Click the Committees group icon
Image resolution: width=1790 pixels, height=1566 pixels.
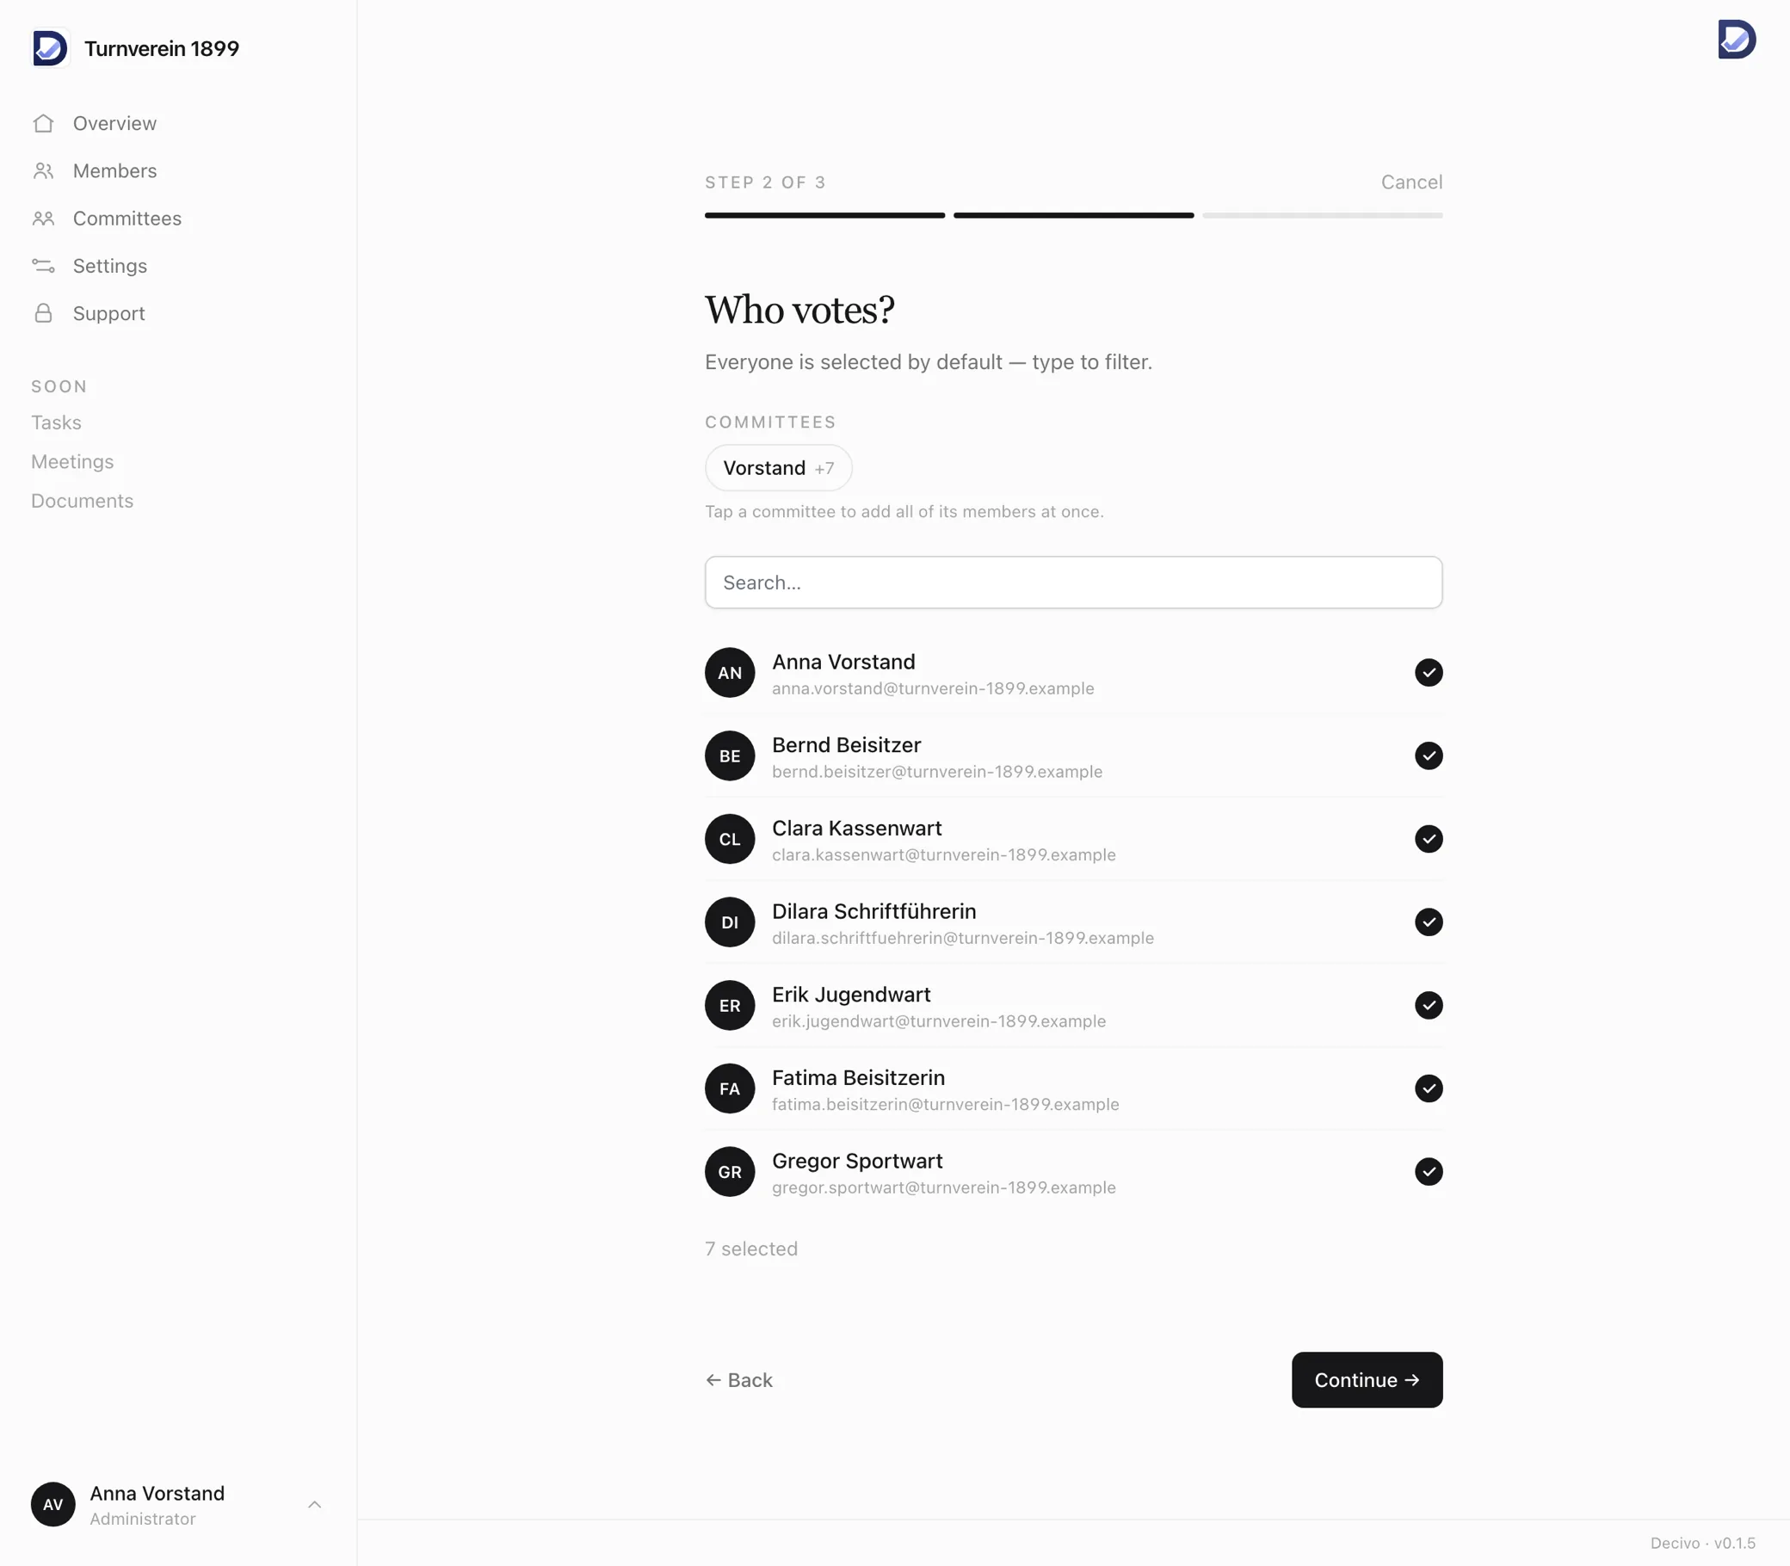point(44,219)
